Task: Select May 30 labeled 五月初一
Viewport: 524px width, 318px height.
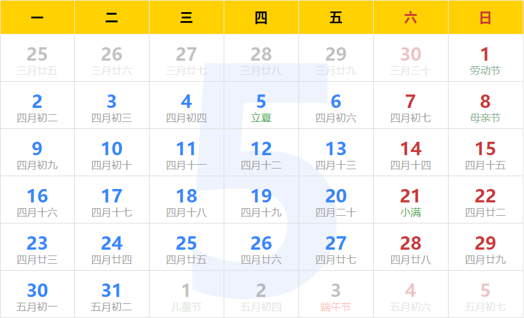Action: point(37,294)
